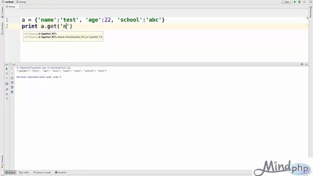313x176 pixels.
Task: Click the pause output icon in Run panel
Action: [7, 78]
